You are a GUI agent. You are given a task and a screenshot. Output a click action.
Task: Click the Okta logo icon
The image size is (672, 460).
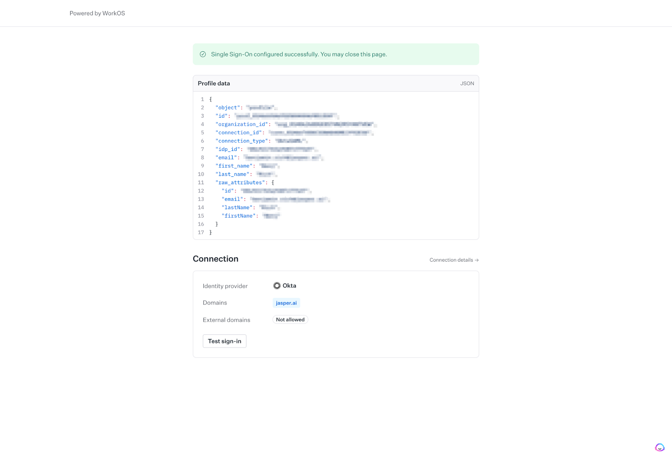(x=277, y=286)
